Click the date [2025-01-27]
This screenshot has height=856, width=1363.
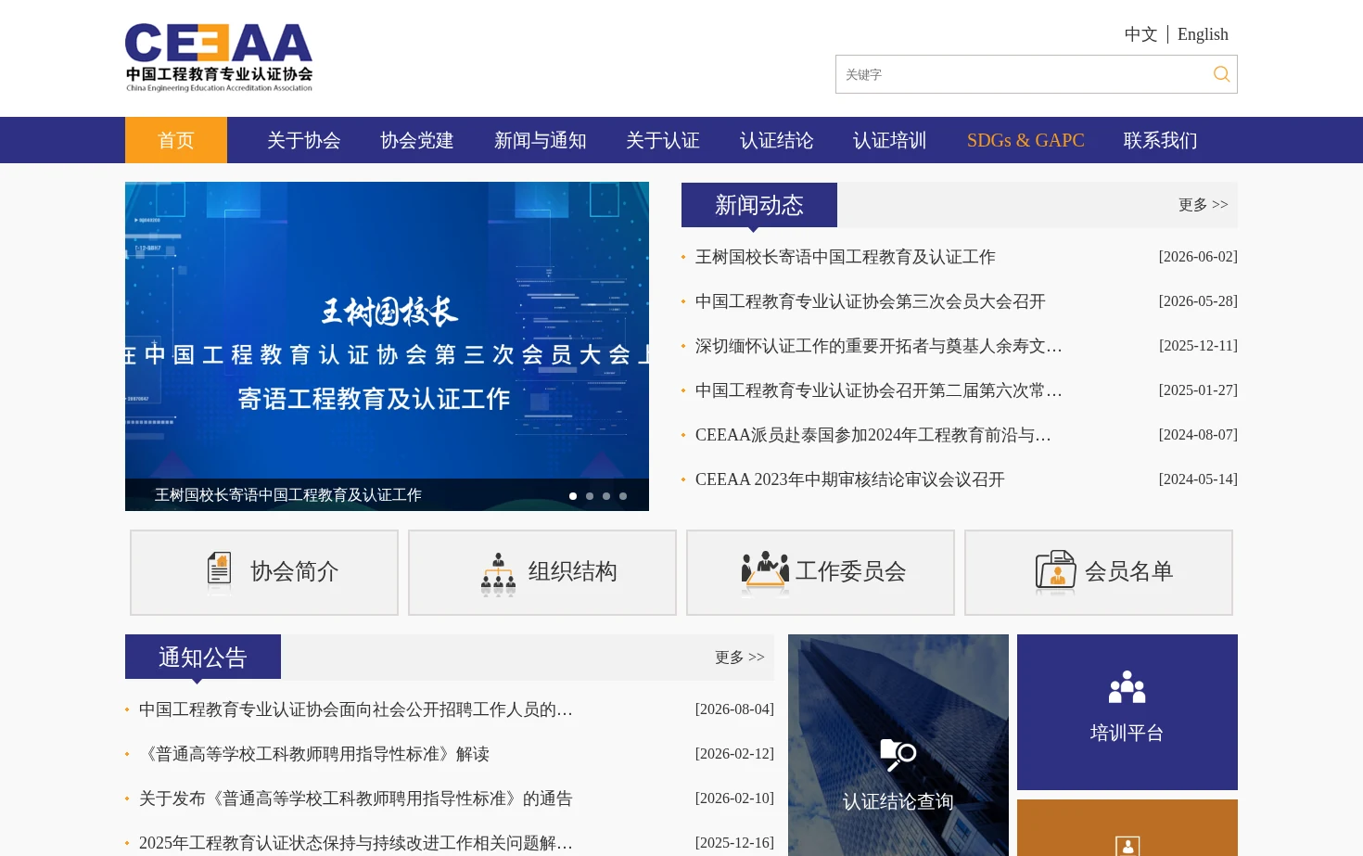point(1198,390)
